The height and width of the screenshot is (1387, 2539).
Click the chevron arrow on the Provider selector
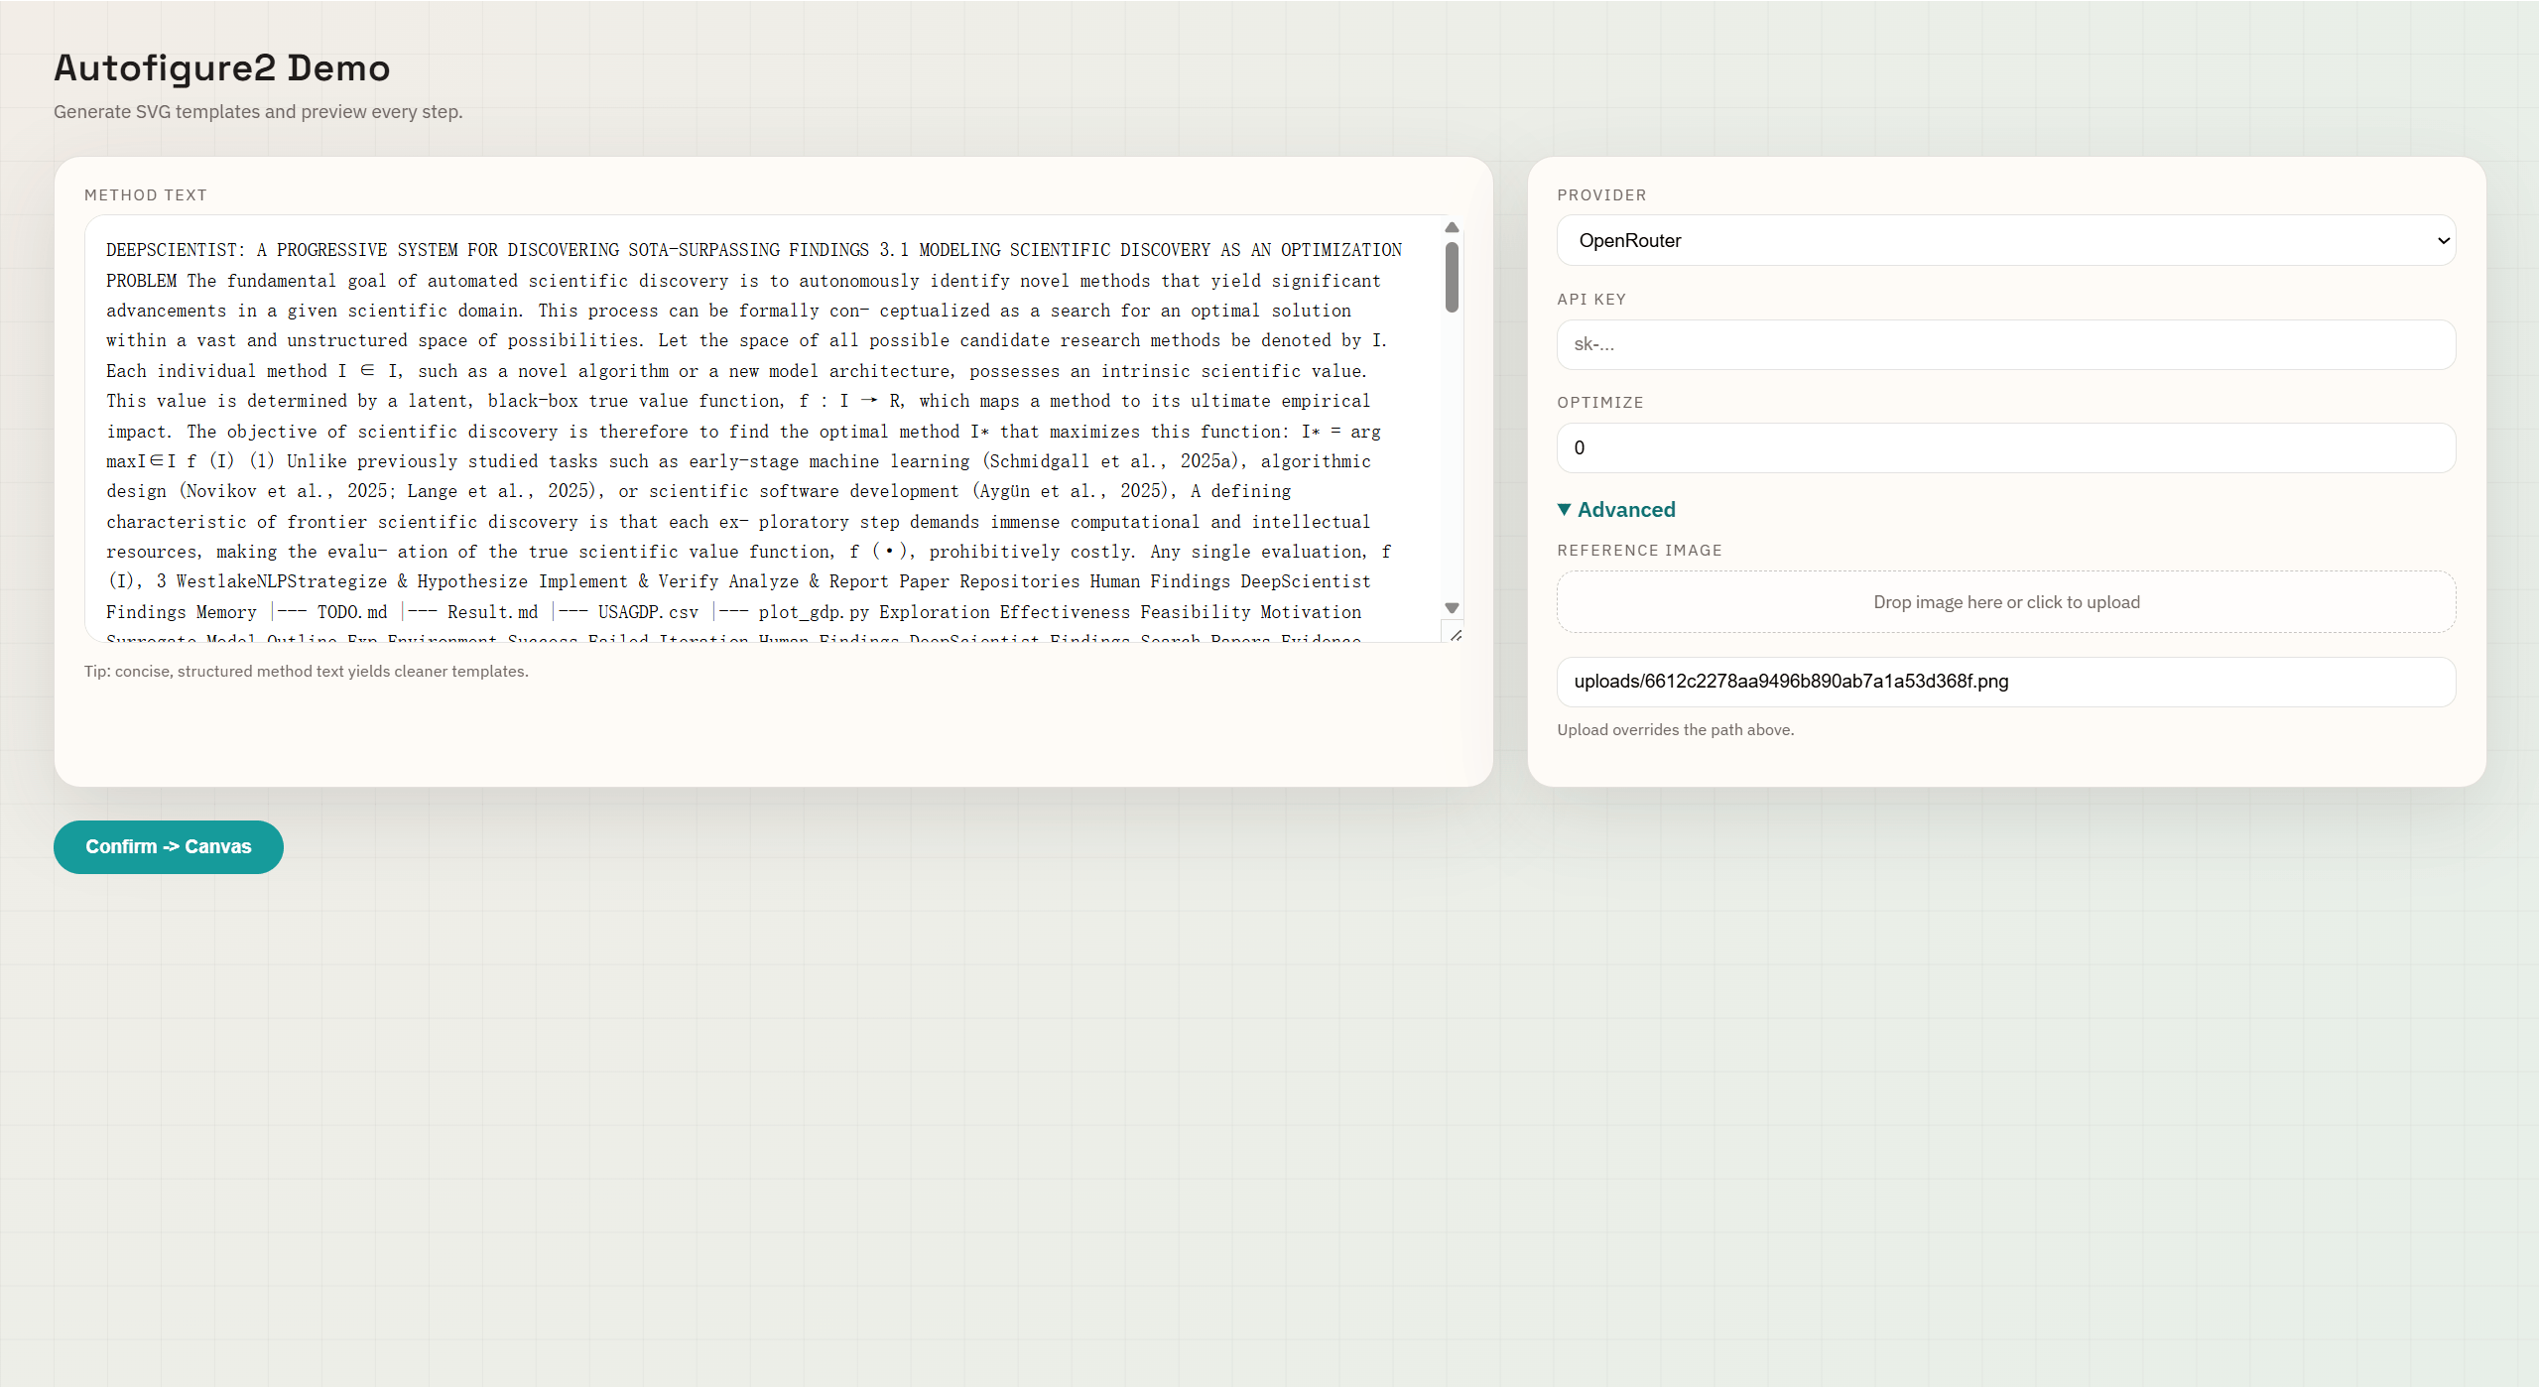click(2442, 240)
